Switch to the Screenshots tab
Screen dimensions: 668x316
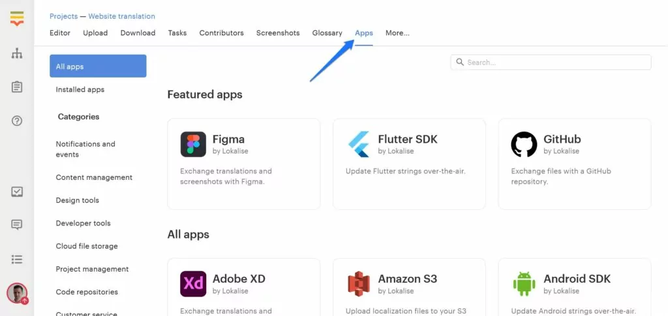[x=278, y=33]
